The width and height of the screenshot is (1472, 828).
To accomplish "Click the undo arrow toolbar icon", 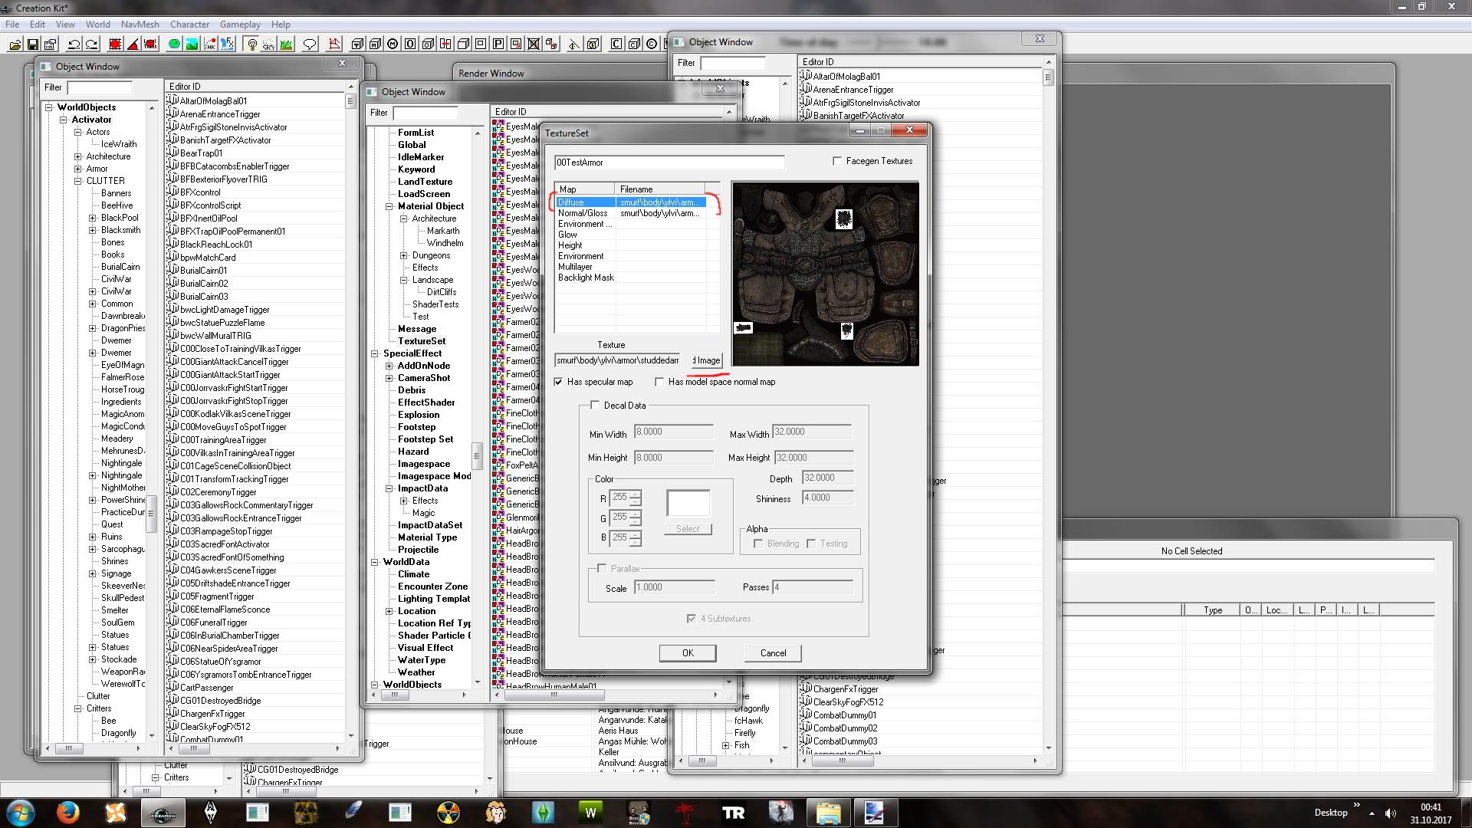I will click(x=74, y=44).
